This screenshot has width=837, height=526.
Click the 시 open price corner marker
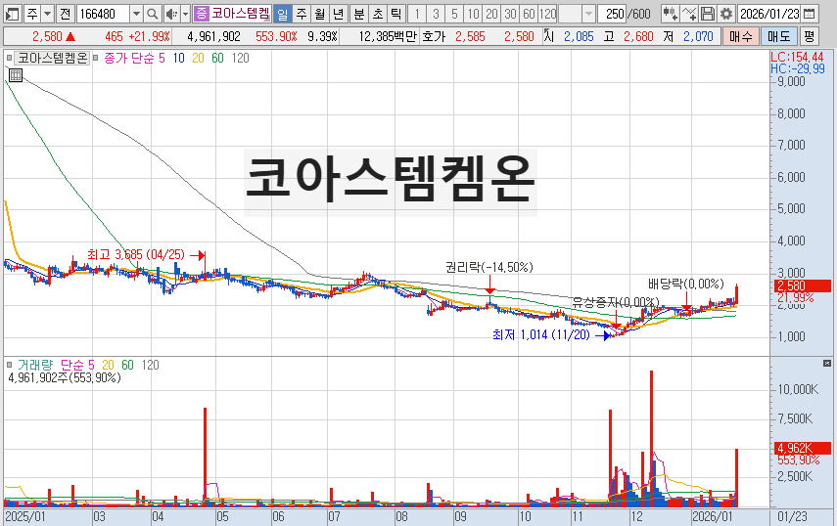point(549,36)
